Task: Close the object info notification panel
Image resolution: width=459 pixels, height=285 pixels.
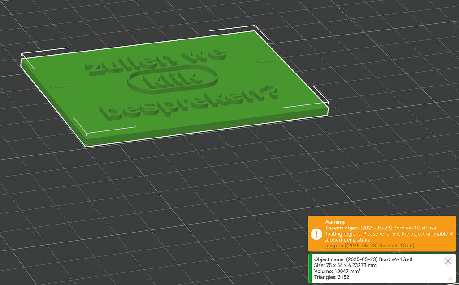Action: pos(447,261)
